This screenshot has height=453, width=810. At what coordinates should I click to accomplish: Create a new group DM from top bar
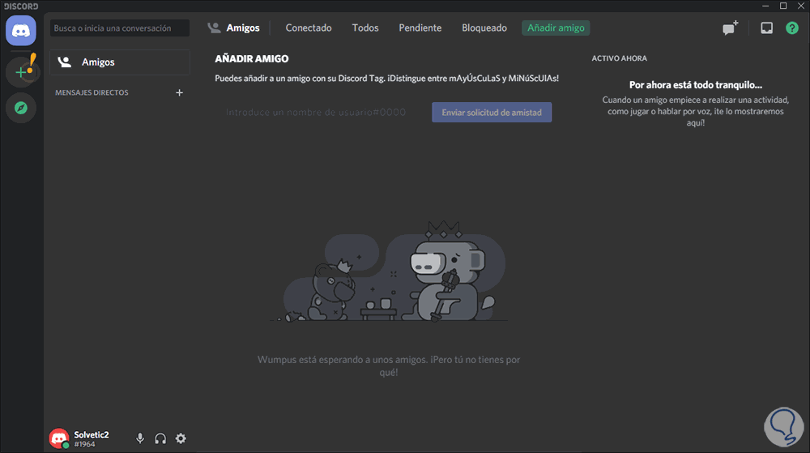pos(730,28)
